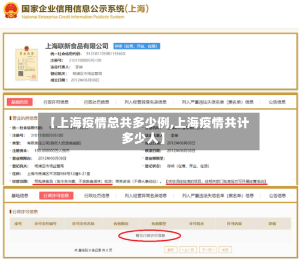Click the 详情 column header
The height and width of the screenshot is (263, 299).
(272, 223)
